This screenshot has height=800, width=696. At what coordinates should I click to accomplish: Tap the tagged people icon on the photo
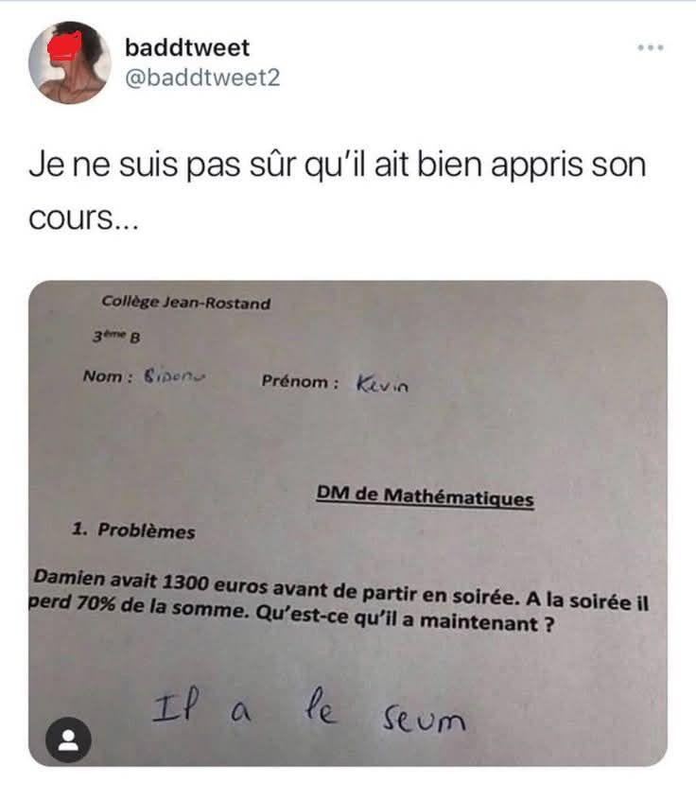(68, 739)
